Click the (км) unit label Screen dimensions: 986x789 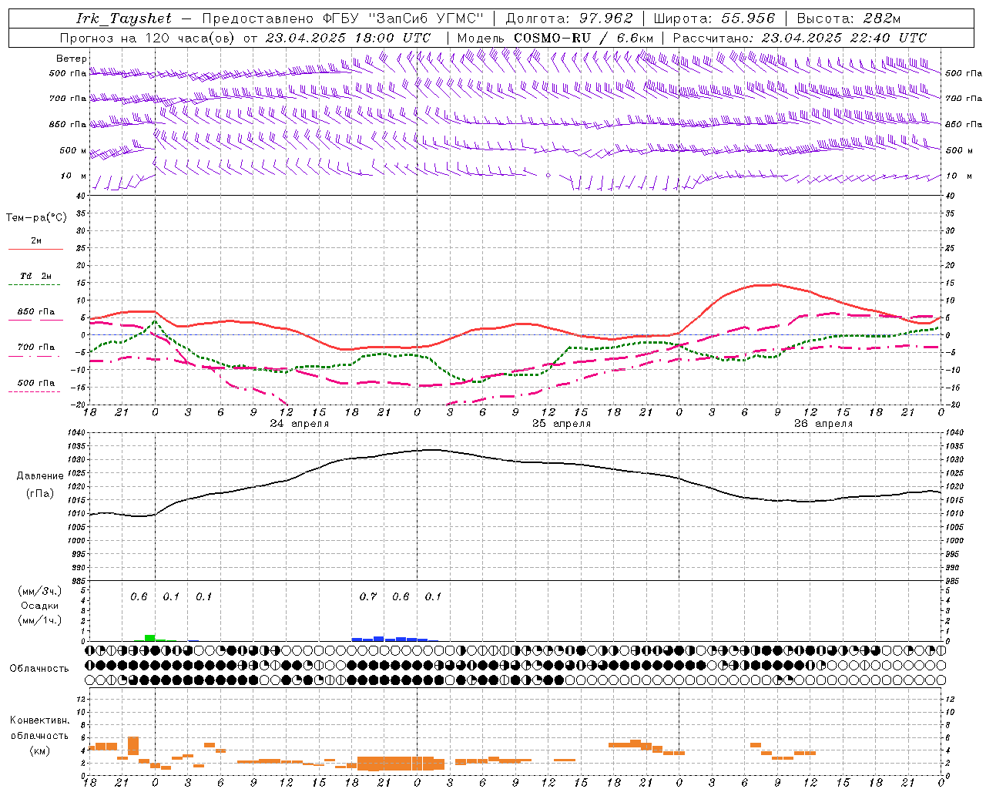40,750
